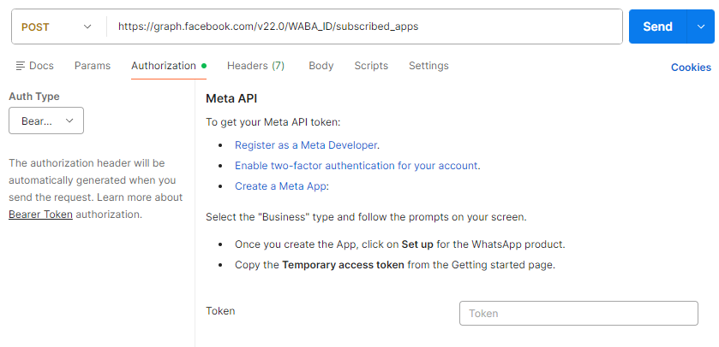The width and height of the screenshot is (719, 347).
Task: Go to the Settings tab
Action: click(428, 66)
